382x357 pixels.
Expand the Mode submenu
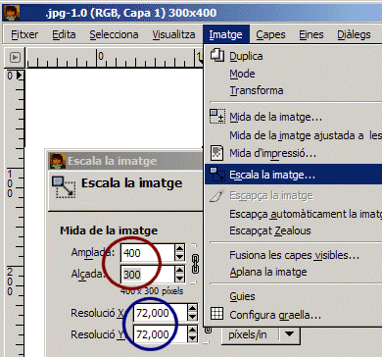click(x=242, y=74)
